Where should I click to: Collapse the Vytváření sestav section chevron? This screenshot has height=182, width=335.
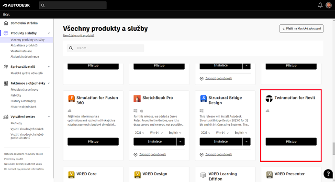pos(49,117)
